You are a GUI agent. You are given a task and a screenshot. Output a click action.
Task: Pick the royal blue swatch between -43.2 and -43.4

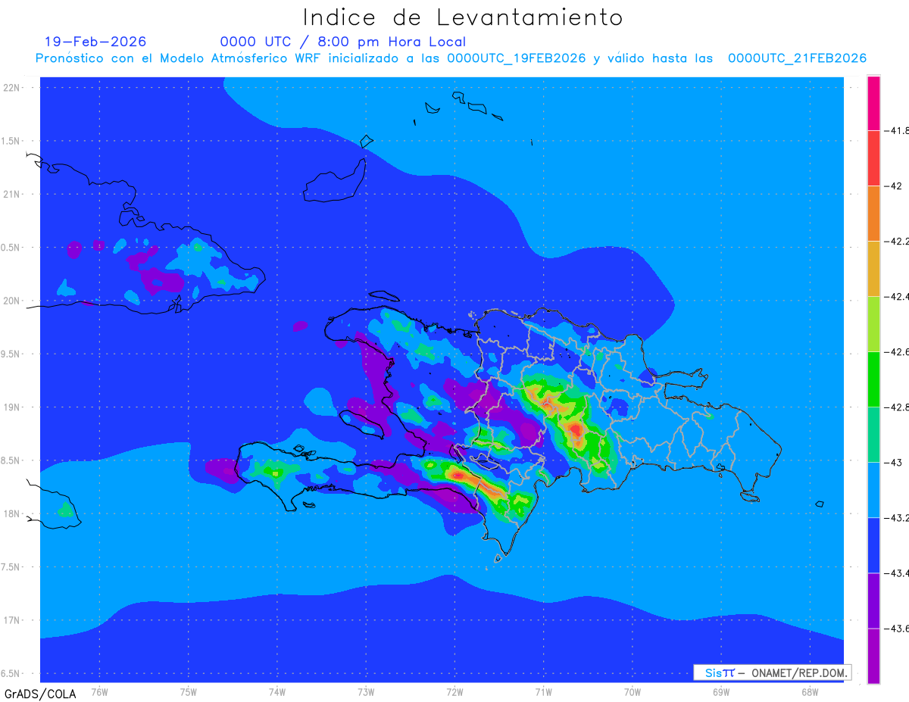click(x=873, y=544)
